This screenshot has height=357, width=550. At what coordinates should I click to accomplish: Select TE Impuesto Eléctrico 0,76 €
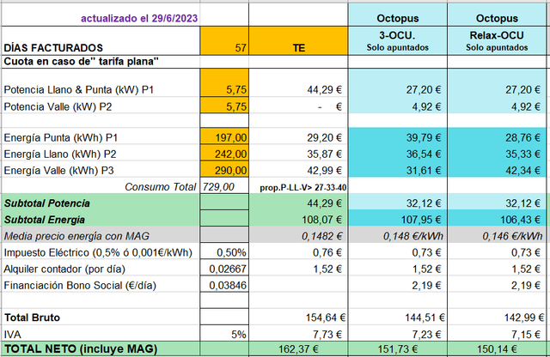pyautogui.click(x=298, y=251)
